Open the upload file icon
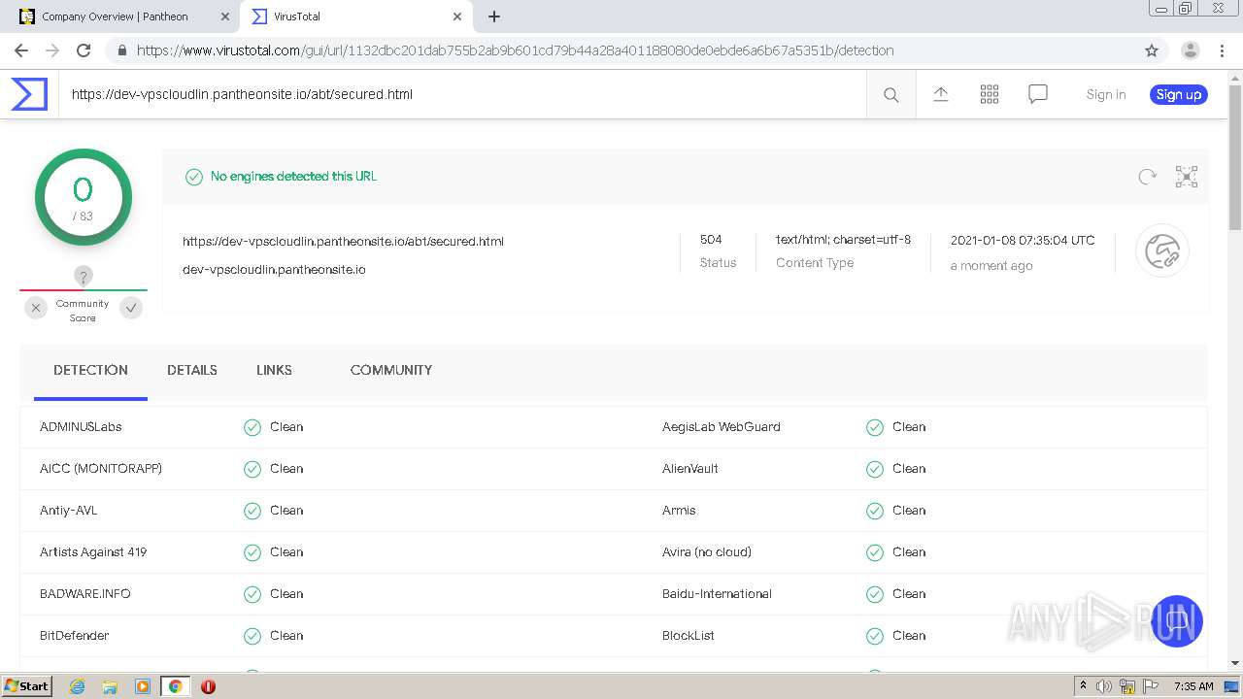The width and height of the screenshot is (1243, 699). [940, 94]
